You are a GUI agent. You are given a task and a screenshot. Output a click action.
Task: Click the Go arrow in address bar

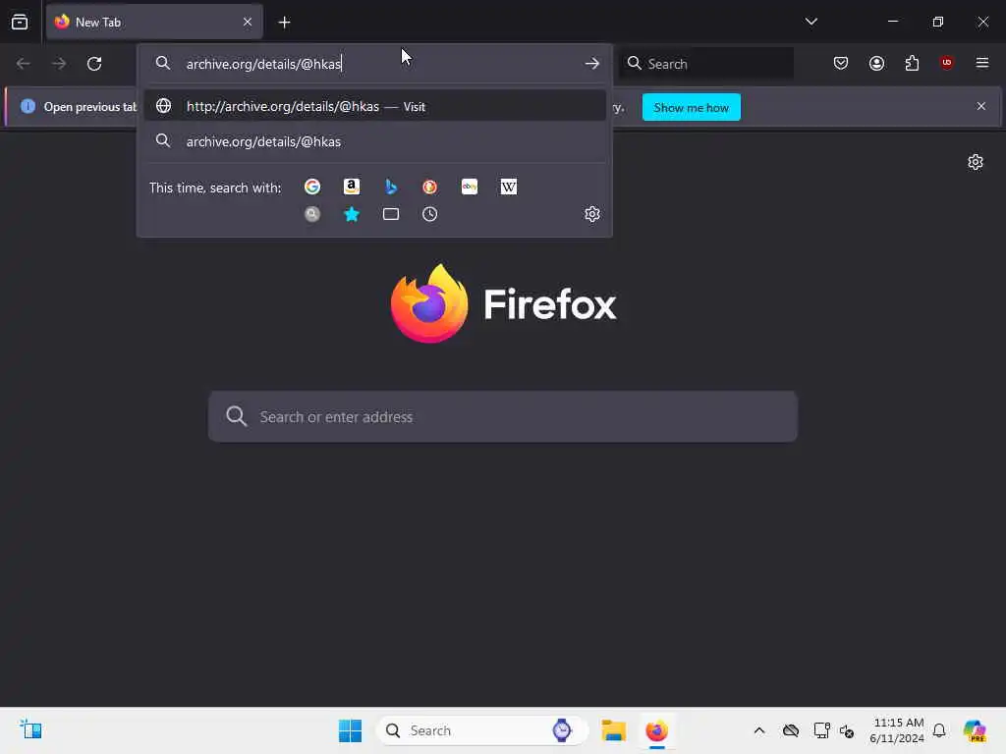pyautogui.click(x=592, y=64)
